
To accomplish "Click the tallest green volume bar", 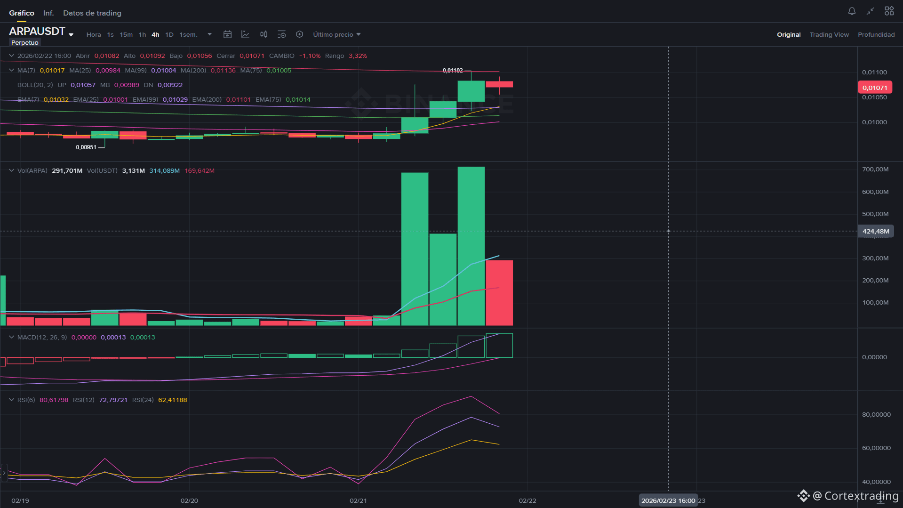I will [x=471, y=246].
